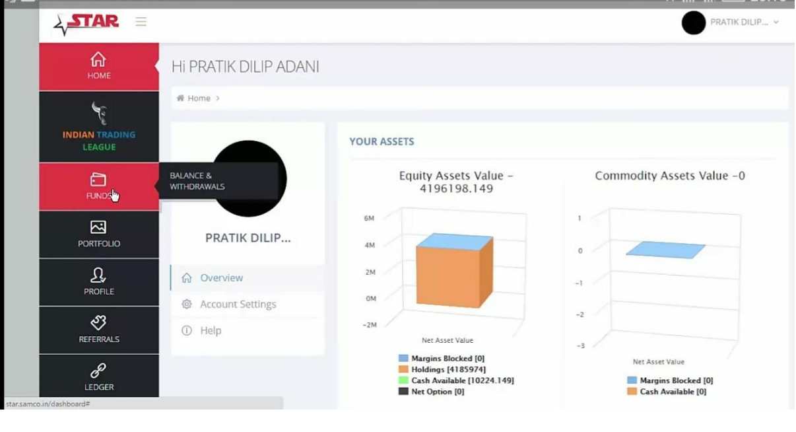Screen dimensions: 796x432
Task: Expand the user account dropdown arrow
Action: point(776,22)
